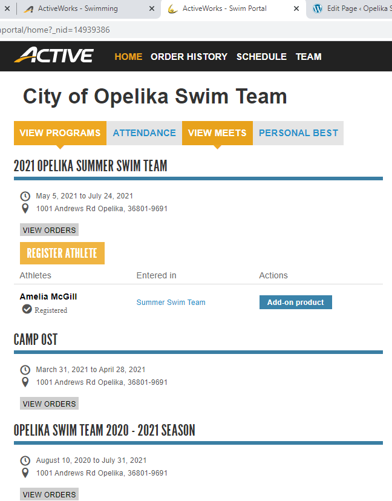
Task: Select the Attendance tab
Action: (x=144, y=133)
